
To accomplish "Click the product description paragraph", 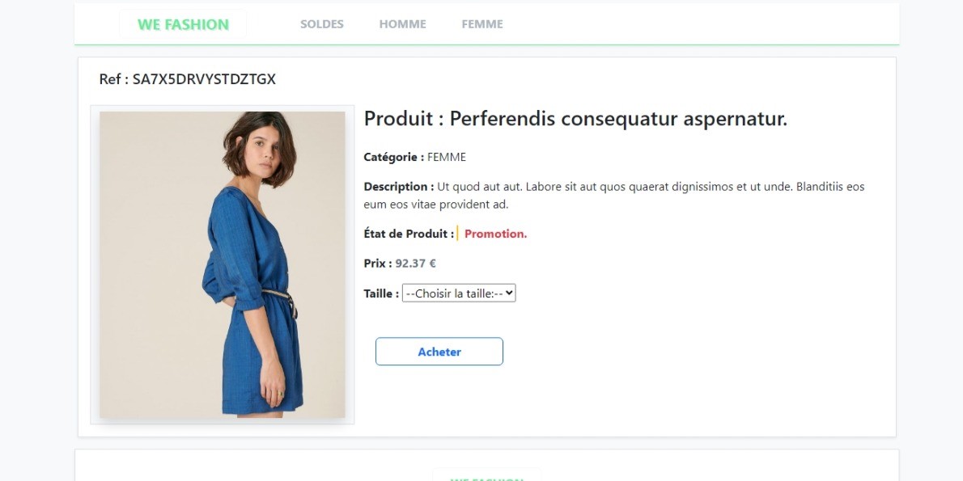I will [615, 194].
